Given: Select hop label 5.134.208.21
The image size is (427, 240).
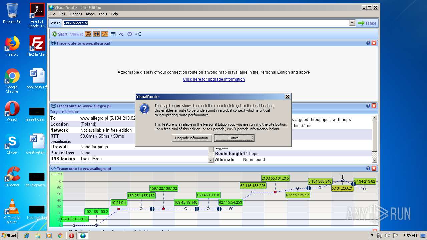Looking at the screenshot, I should 342,188.
